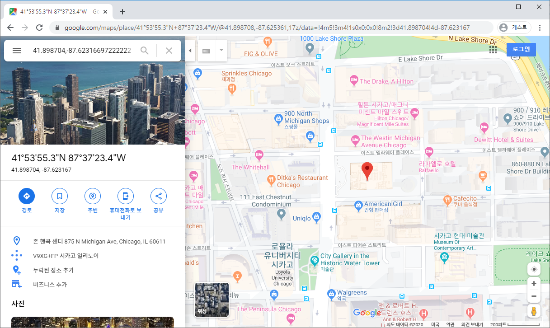Open the 의견 보내기 feedback link
The height and width of the screenshot is (328, 550).
tap(472, 324)
